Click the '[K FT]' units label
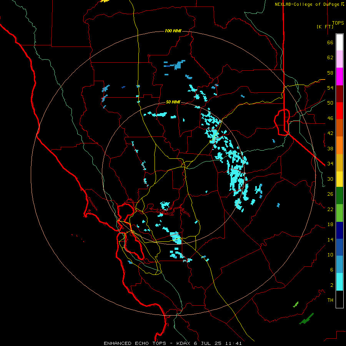The height and width of the screenshot is (346, 346). [x=325, y=27]
